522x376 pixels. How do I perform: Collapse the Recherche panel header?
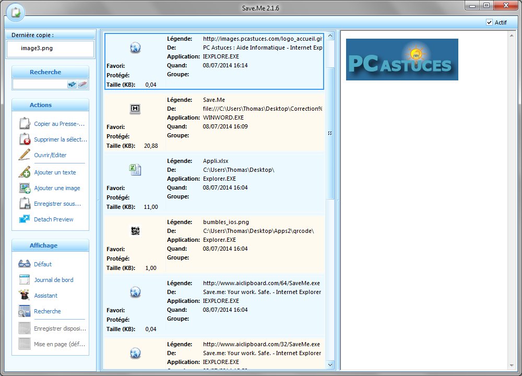pyautogui.click(x=50, y=72)
